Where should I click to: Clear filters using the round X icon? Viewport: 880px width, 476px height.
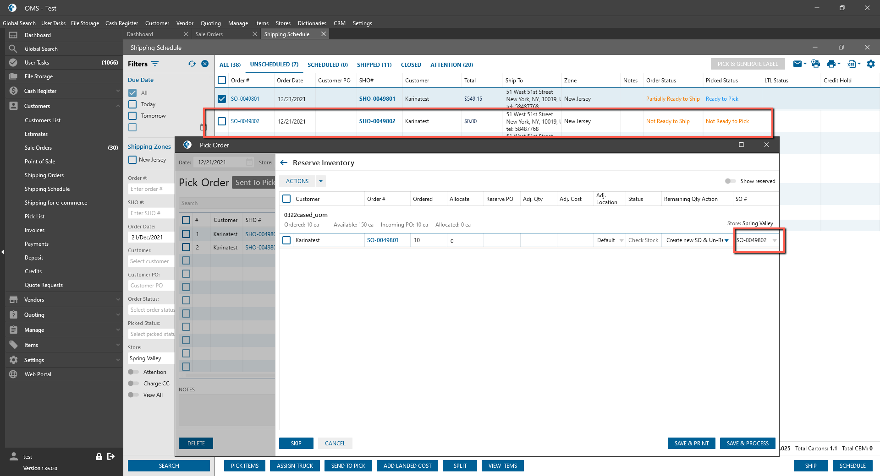pos(205,64)
